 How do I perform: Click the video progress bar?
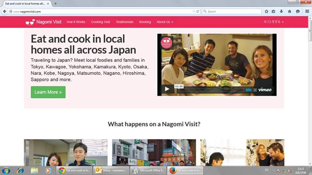[x=210, y=90]
